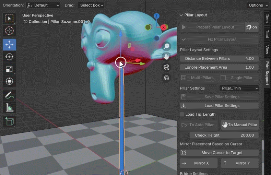Click the 'on' toggle beside Prepare Pillar Layout
Screen dimensions: 271x175
click(x=252, y=27)
